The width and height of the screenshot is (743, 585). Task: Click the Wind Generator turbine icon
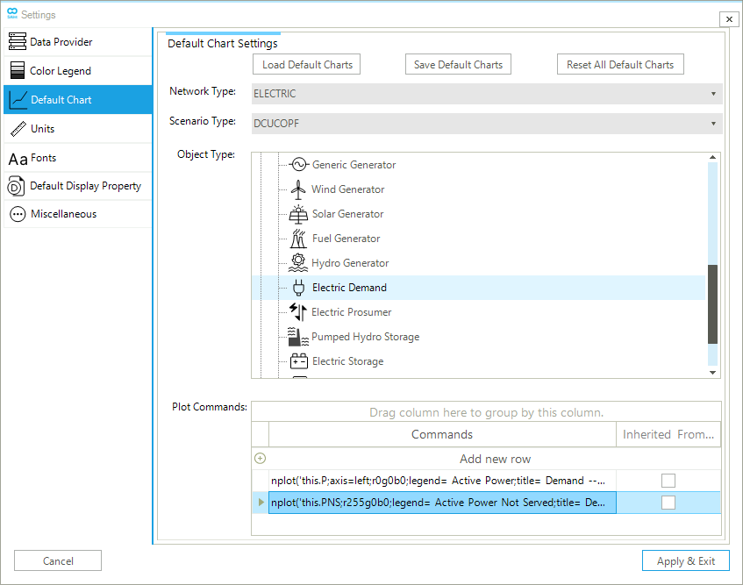(298, 189)
